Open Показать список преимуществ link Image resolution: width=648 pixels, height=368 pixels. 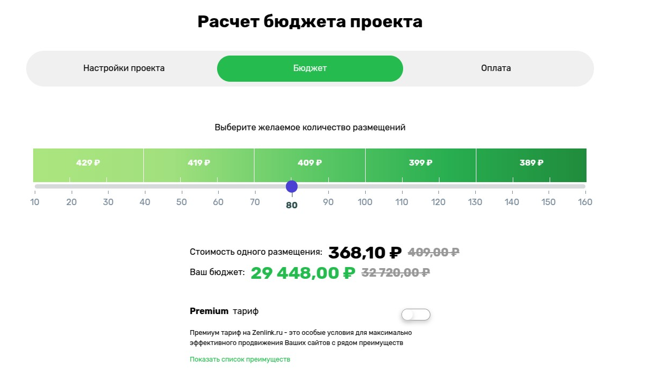(240, 359)
